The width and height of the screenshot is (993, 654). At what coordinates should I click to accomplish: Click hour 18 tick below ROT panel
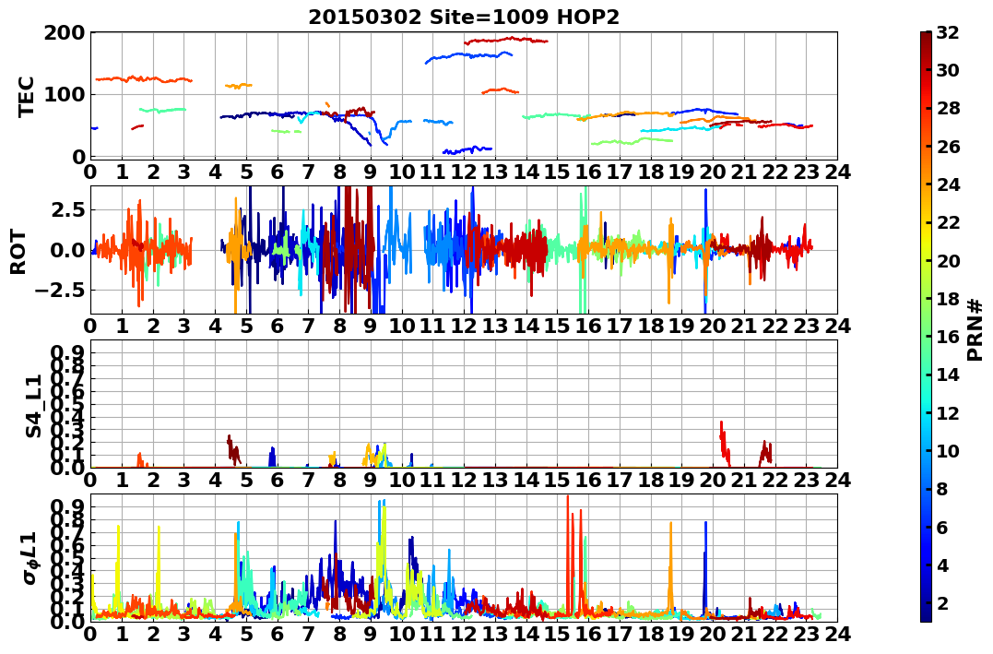pos(650,326)
